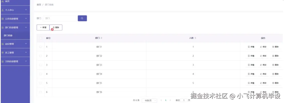Click 删除 for 部门3 row
Image resolution: width=284 pixels, height=103 pixels.
point(275,65)
